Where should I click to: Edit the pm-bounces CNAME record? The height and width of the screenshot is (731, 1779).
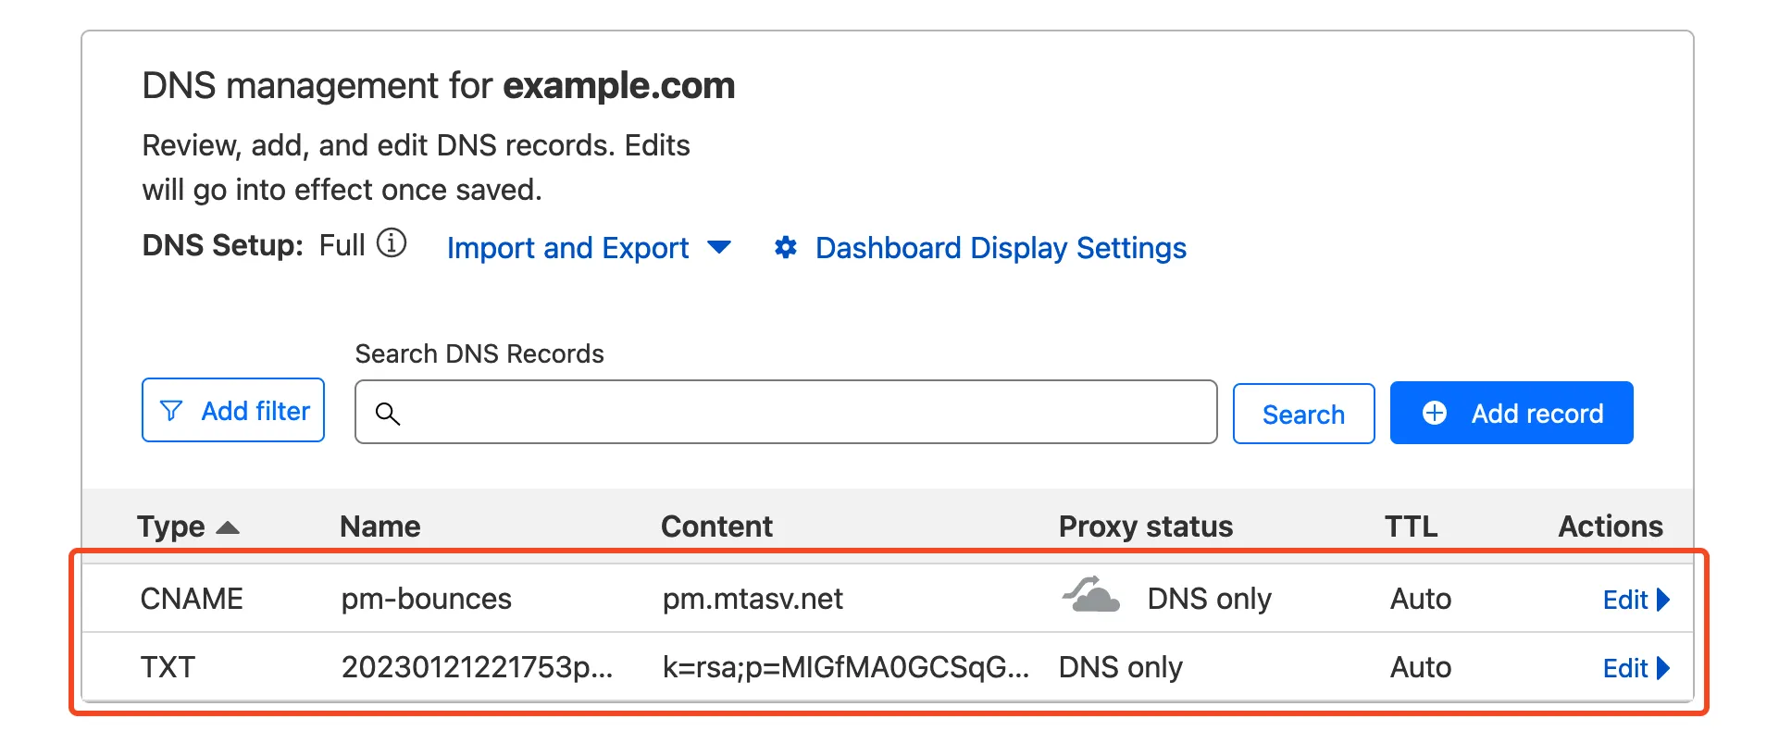[1627, 601]
